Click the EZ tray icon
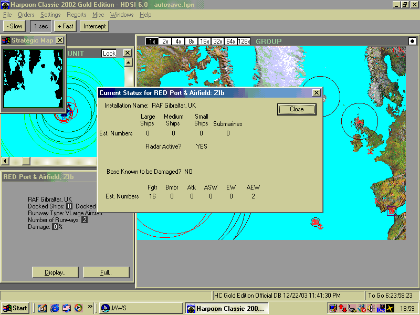 click(x=381, y=308)
